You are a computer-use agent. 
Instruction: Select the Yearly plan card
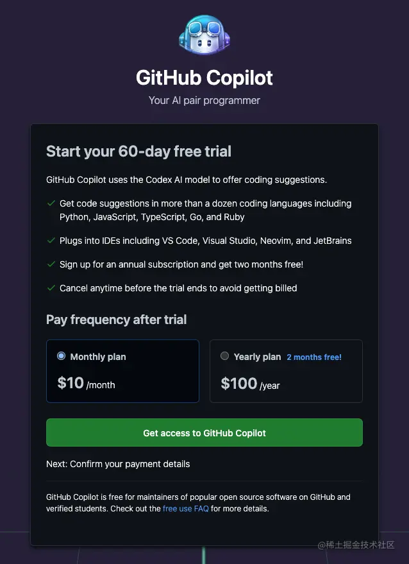click(286, 371)
